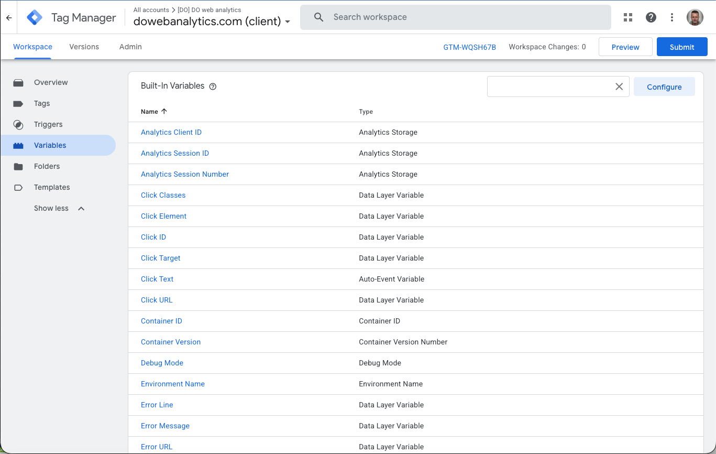Open the Click Classes variable
The width and height of the screenshot is (716, 454).
[x=163, y=195]
